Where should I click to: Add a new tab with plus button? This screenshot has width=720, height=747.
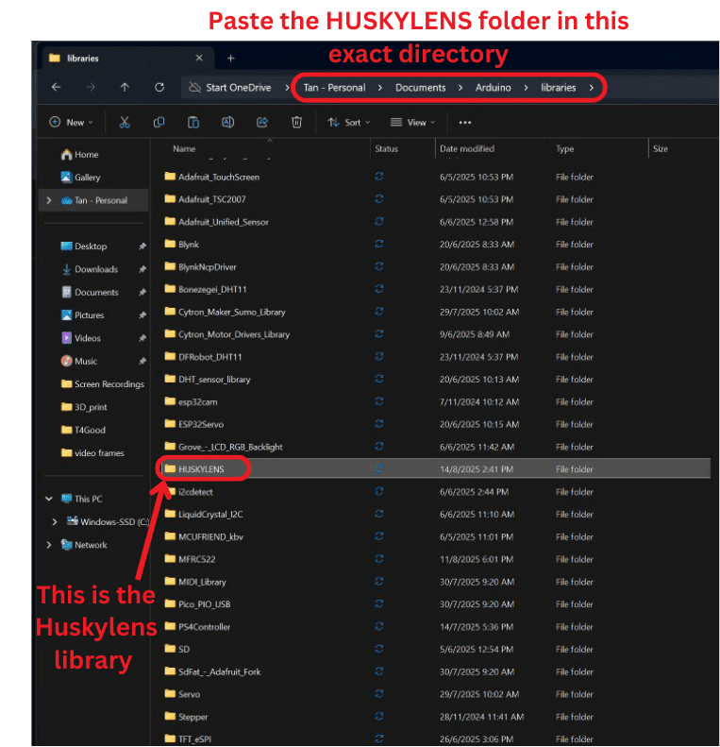point(230,58)
